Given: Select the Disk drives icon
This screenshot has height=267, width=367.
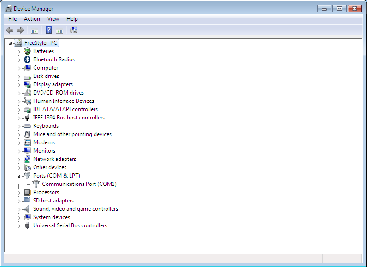Looking at the screenshot, I should [x=27, y=77].
